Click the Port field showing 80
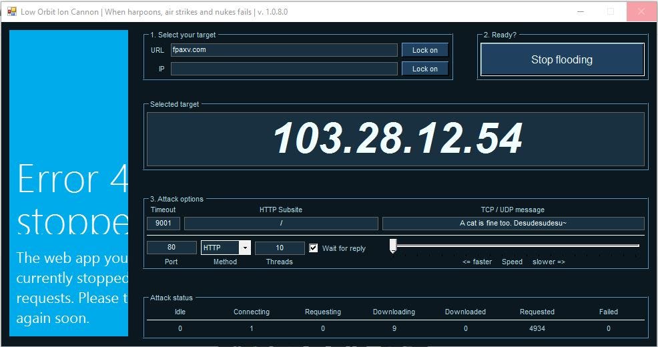Viewport: 658px width, 347px height. coord(172,248)
